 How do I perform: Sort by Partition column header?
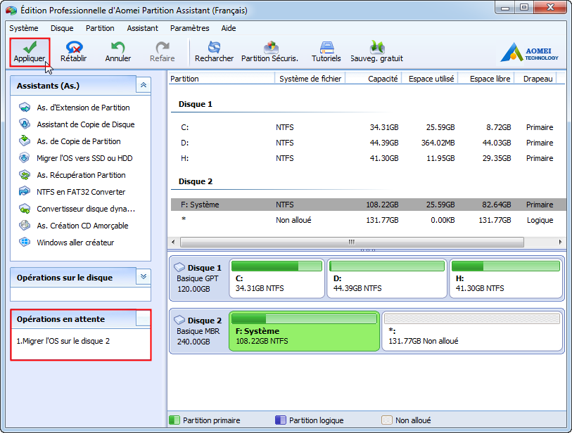(222, 78)
